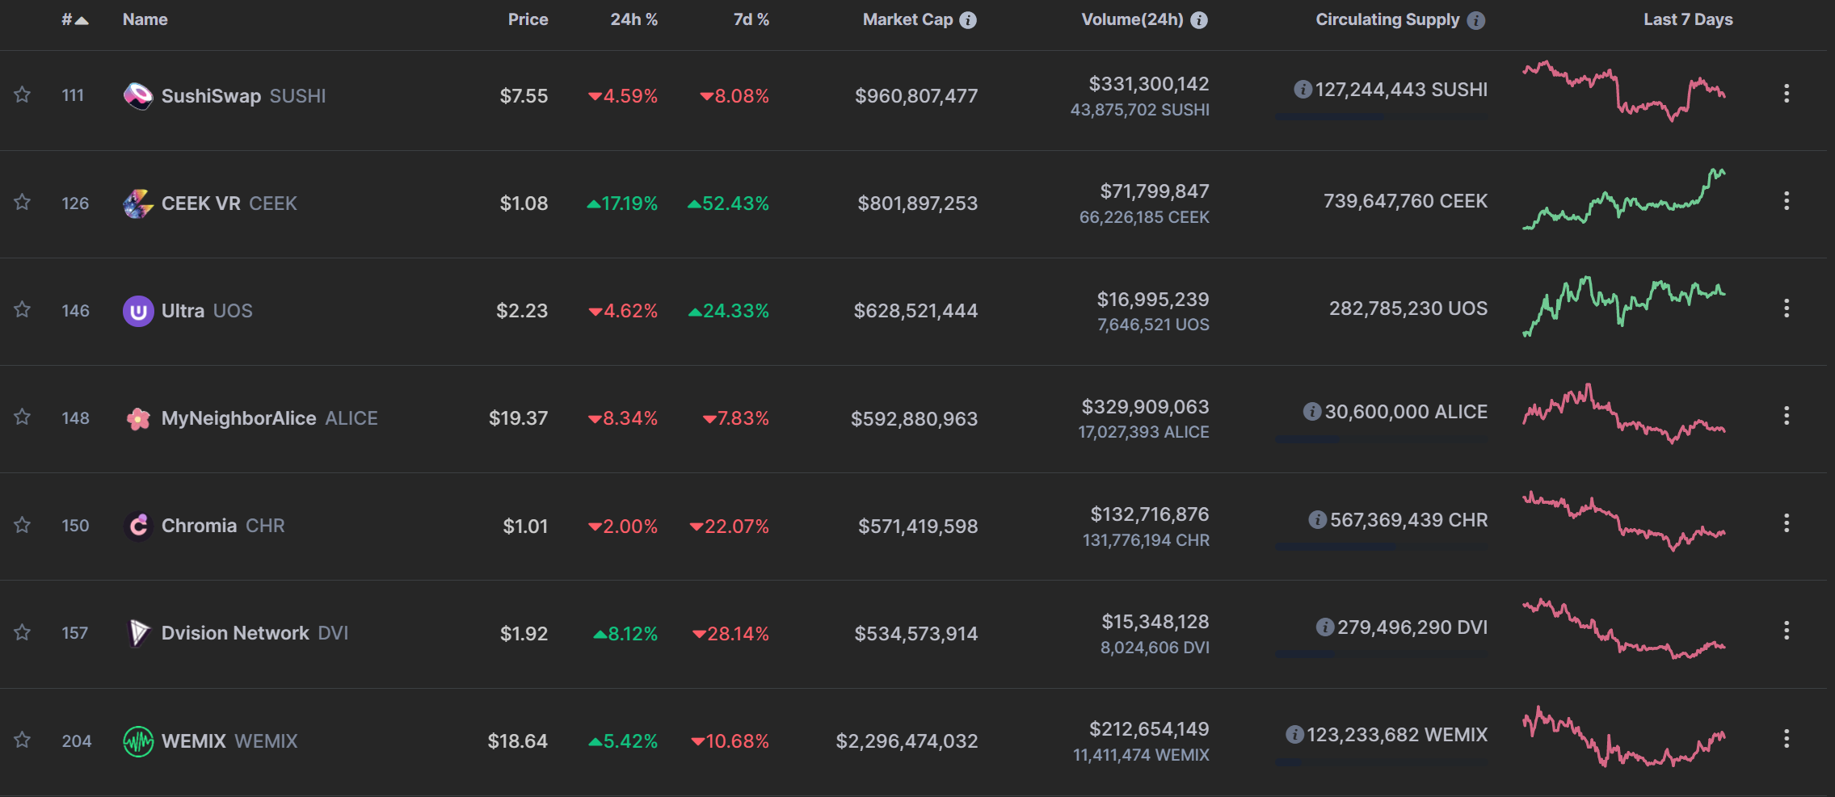Expand Chromia row more options
Viewport: 1835px width, 797px height.
tap(1787, 523)
